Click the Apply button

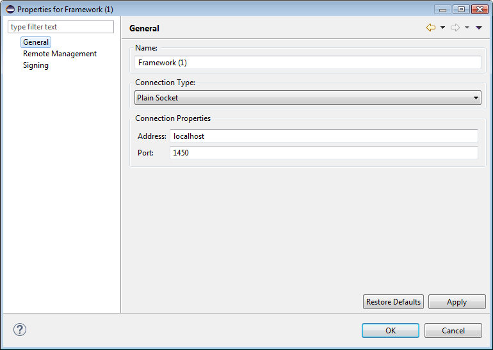pos(457,302)
